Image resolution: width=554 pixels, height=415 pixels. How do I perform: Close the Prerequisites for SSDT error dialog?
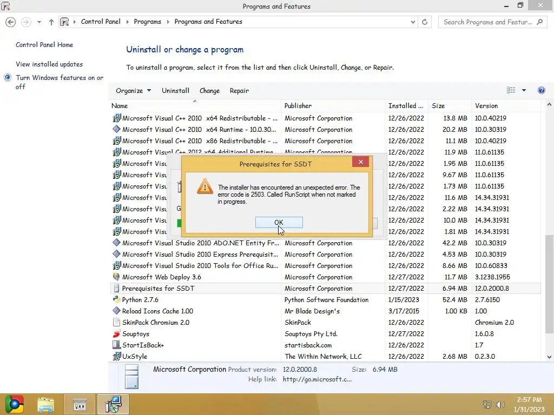tap(360, 162)
